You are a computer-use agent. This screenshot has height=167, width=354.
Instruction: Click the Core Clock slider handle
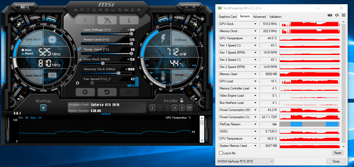(103, 63)
